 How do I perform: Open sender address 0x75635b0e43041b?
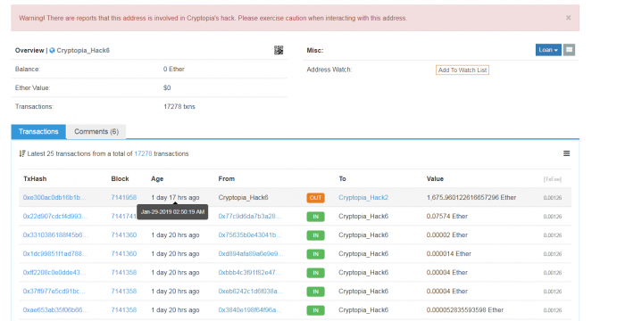point(249,235)
